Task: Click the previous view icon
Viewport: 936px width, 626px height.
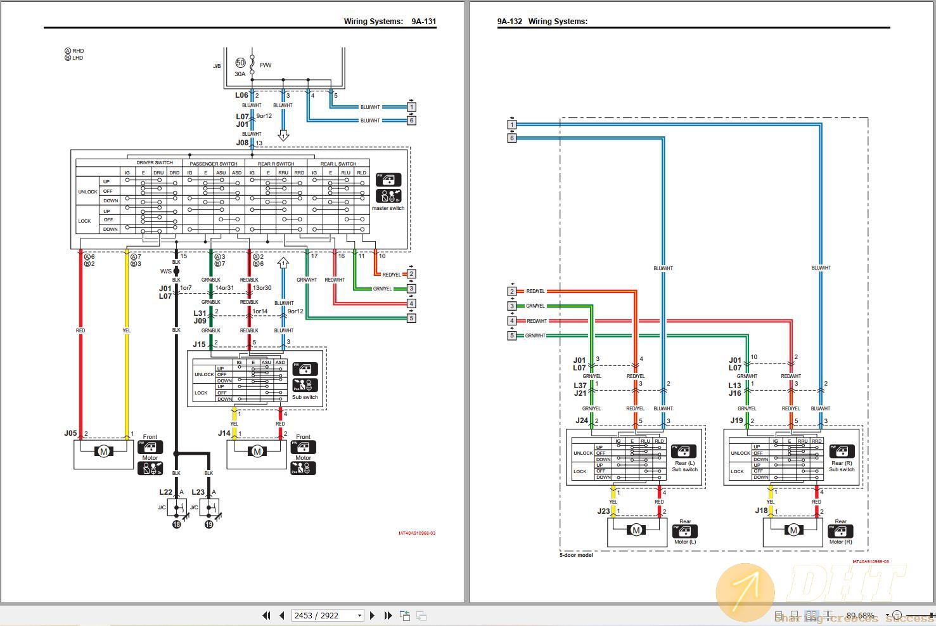Action: click(x=405, y=615)
